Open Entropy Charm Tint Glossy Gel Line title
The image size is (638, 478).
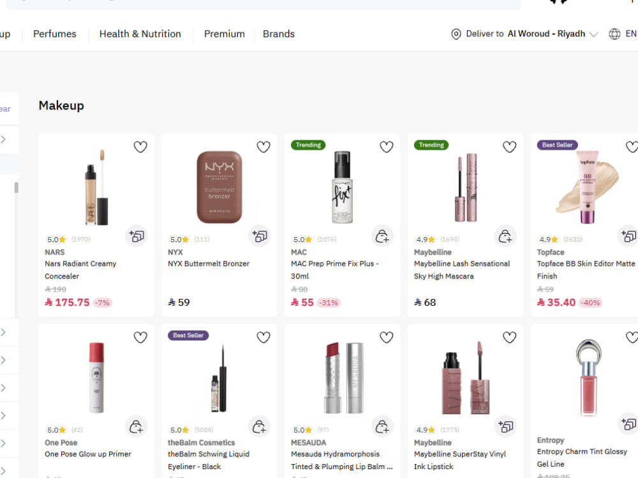click(x=582, y=458)
